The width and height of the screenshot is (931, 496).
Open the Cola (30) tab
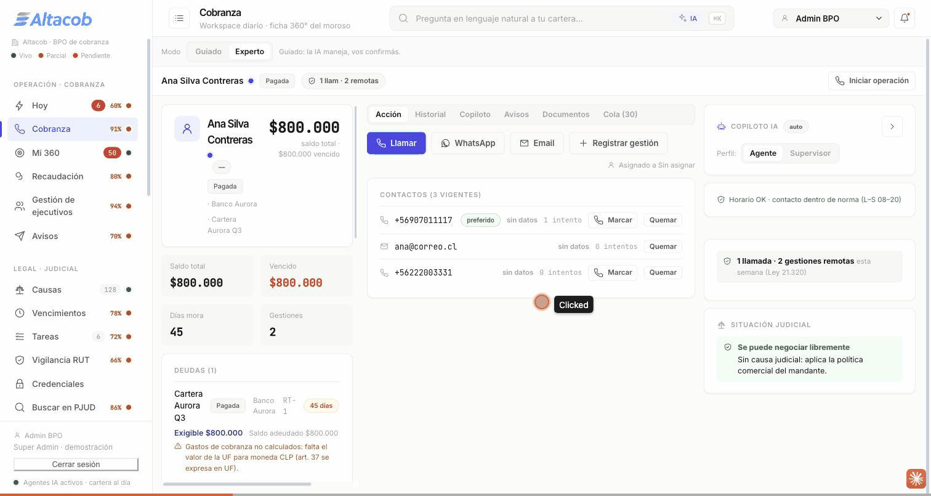pyautogui.click(x=620, y=114)
